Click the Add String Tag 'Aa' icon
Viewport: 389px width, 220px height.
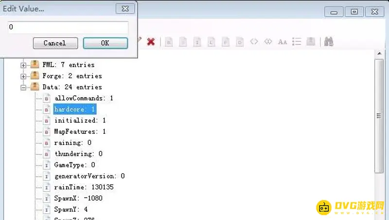pos(283,42)
